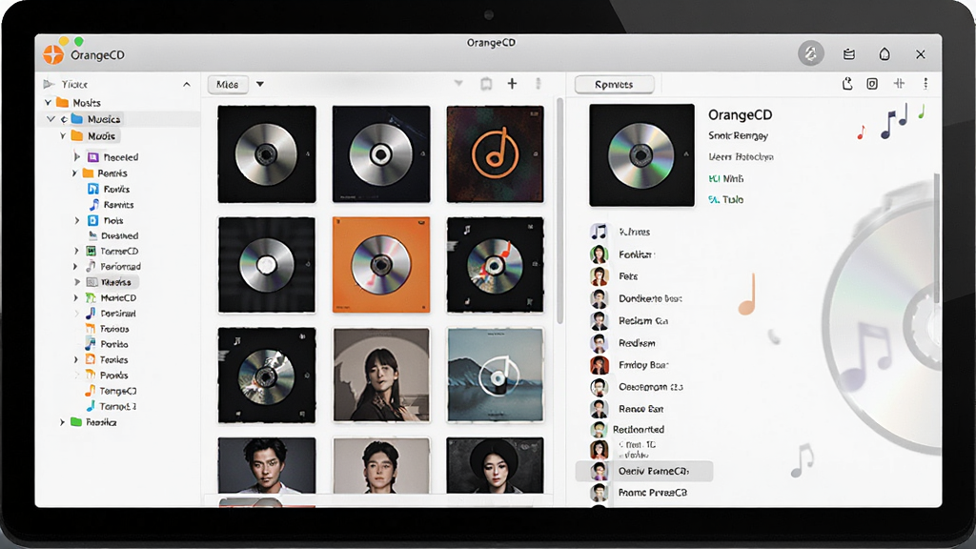This screenshot has height=549, width=976.
Task: Click the album grid vertical scrollbar
Action: pyautogui.click(x=559, y=211)
